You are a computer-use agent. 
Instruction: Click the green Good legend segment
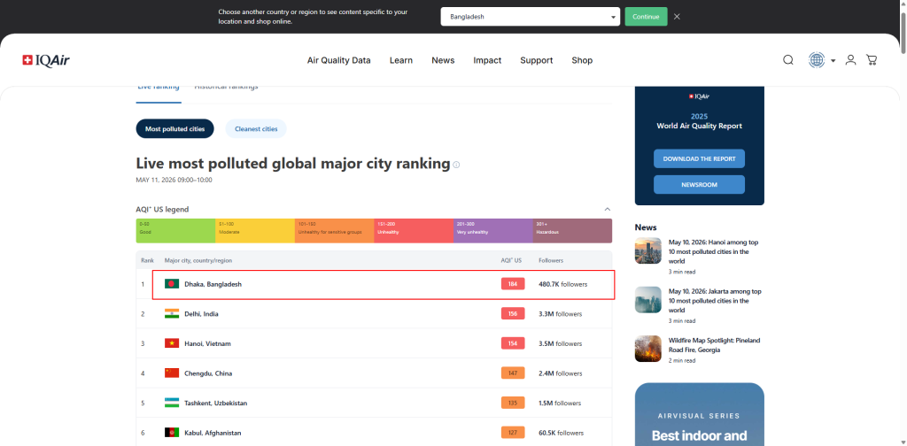(x=176, y=230)
